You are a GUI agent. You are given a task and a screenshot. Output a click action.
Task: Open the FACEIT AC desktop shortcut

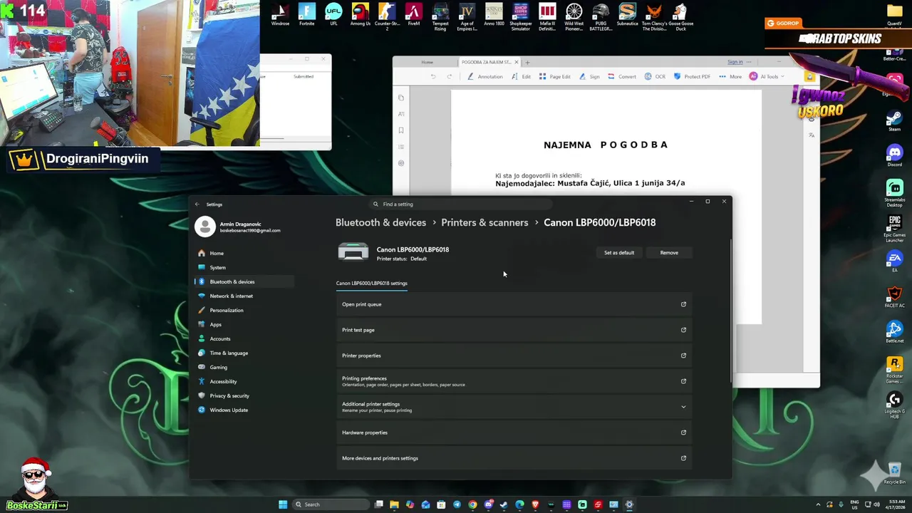894,297
